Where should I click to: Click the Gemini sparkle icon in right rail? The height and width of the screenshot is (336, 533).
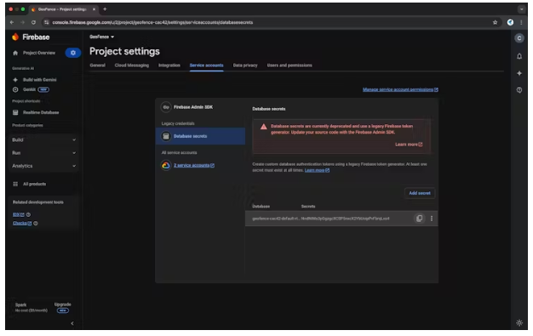519,73
